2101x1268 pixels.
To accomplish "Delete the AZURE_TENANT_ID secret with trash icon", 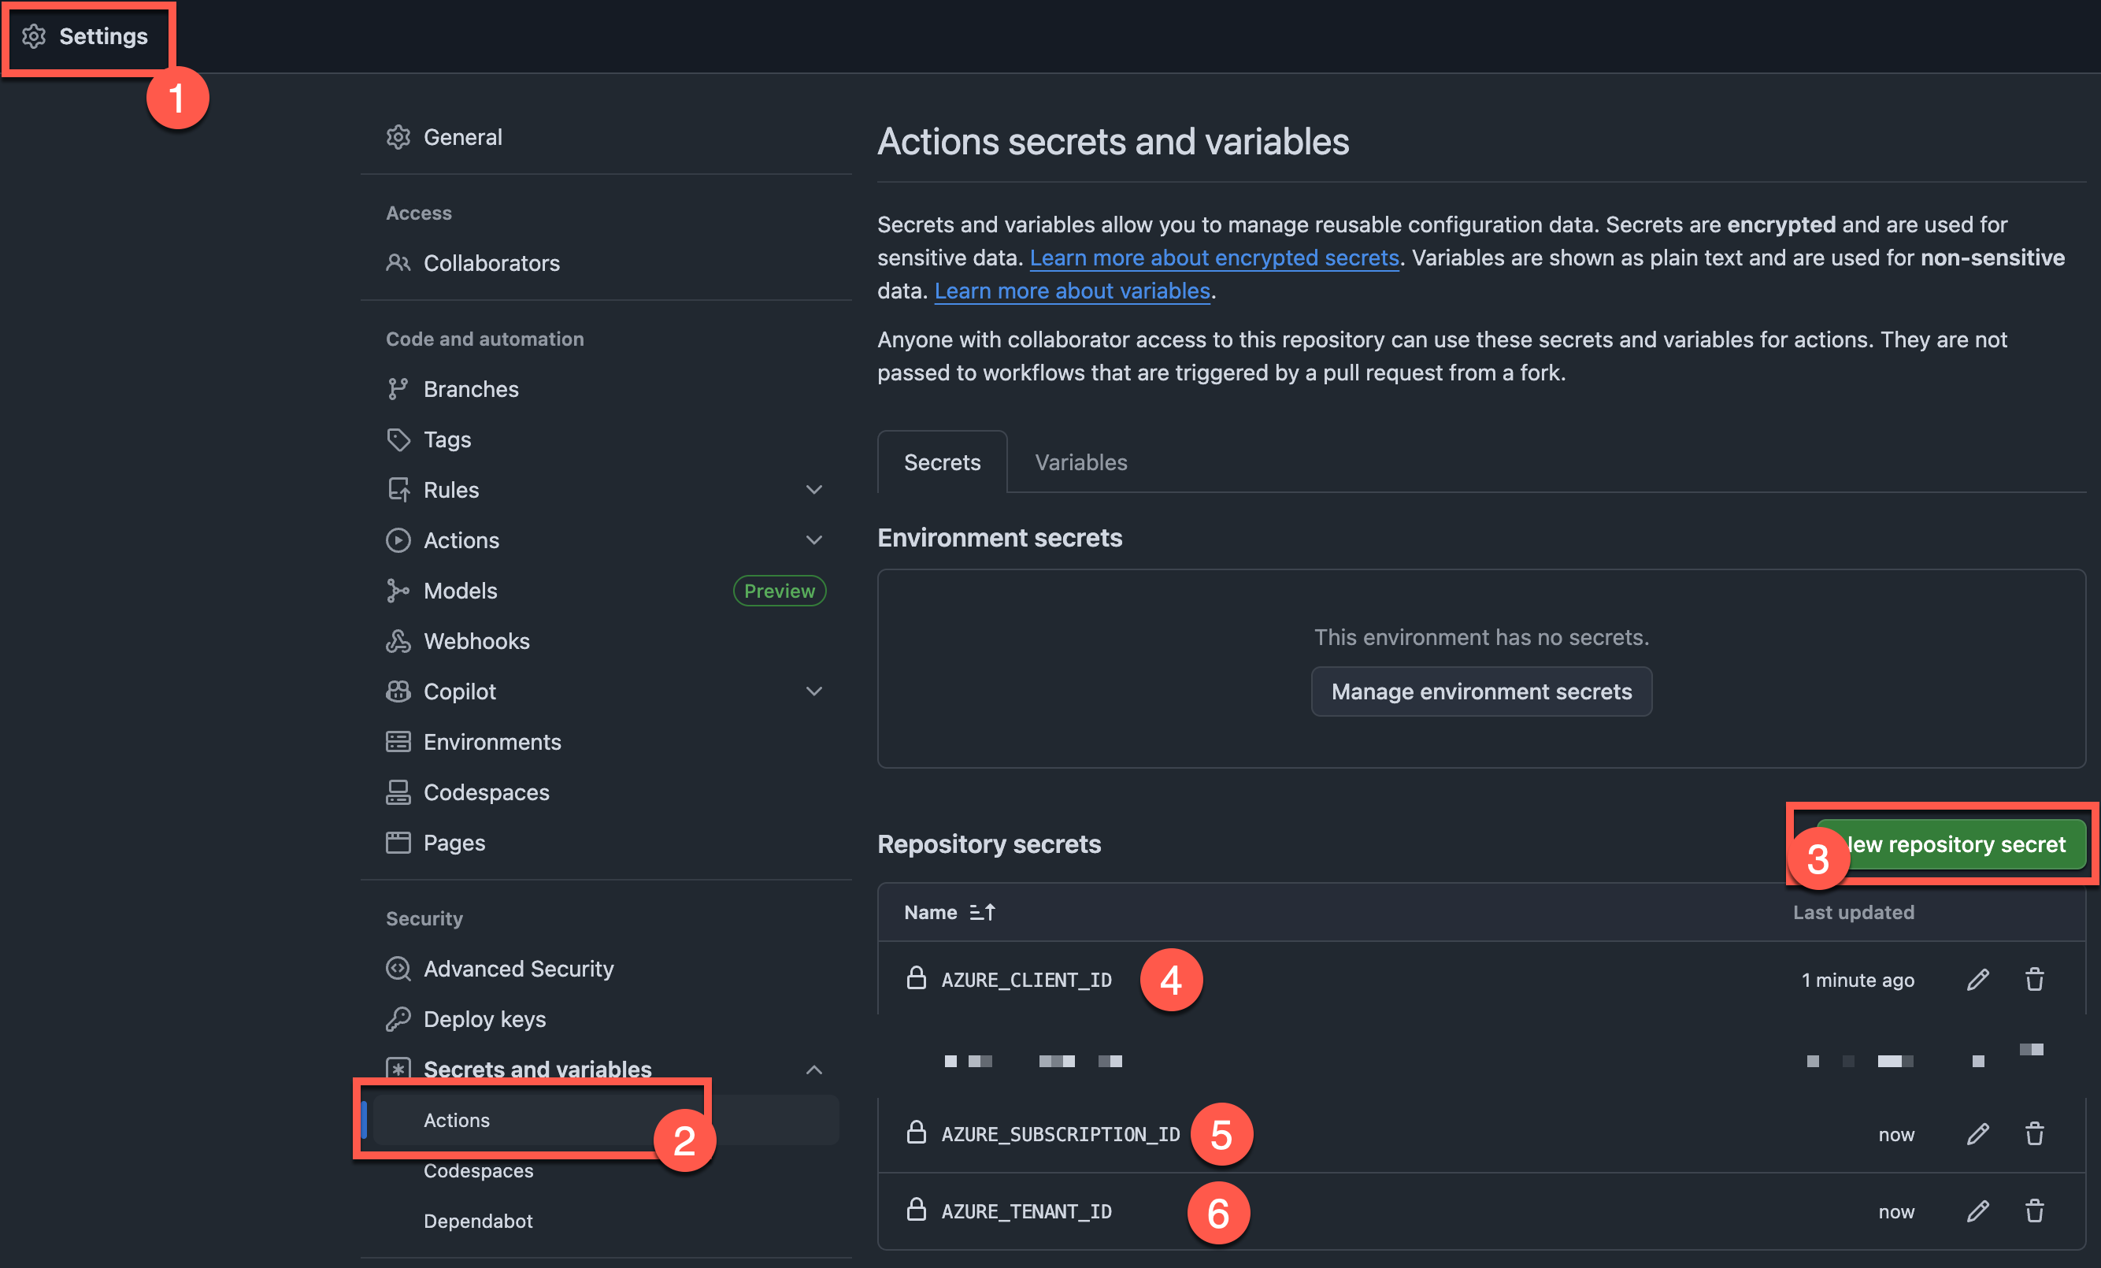I will click(2035, 1211).
